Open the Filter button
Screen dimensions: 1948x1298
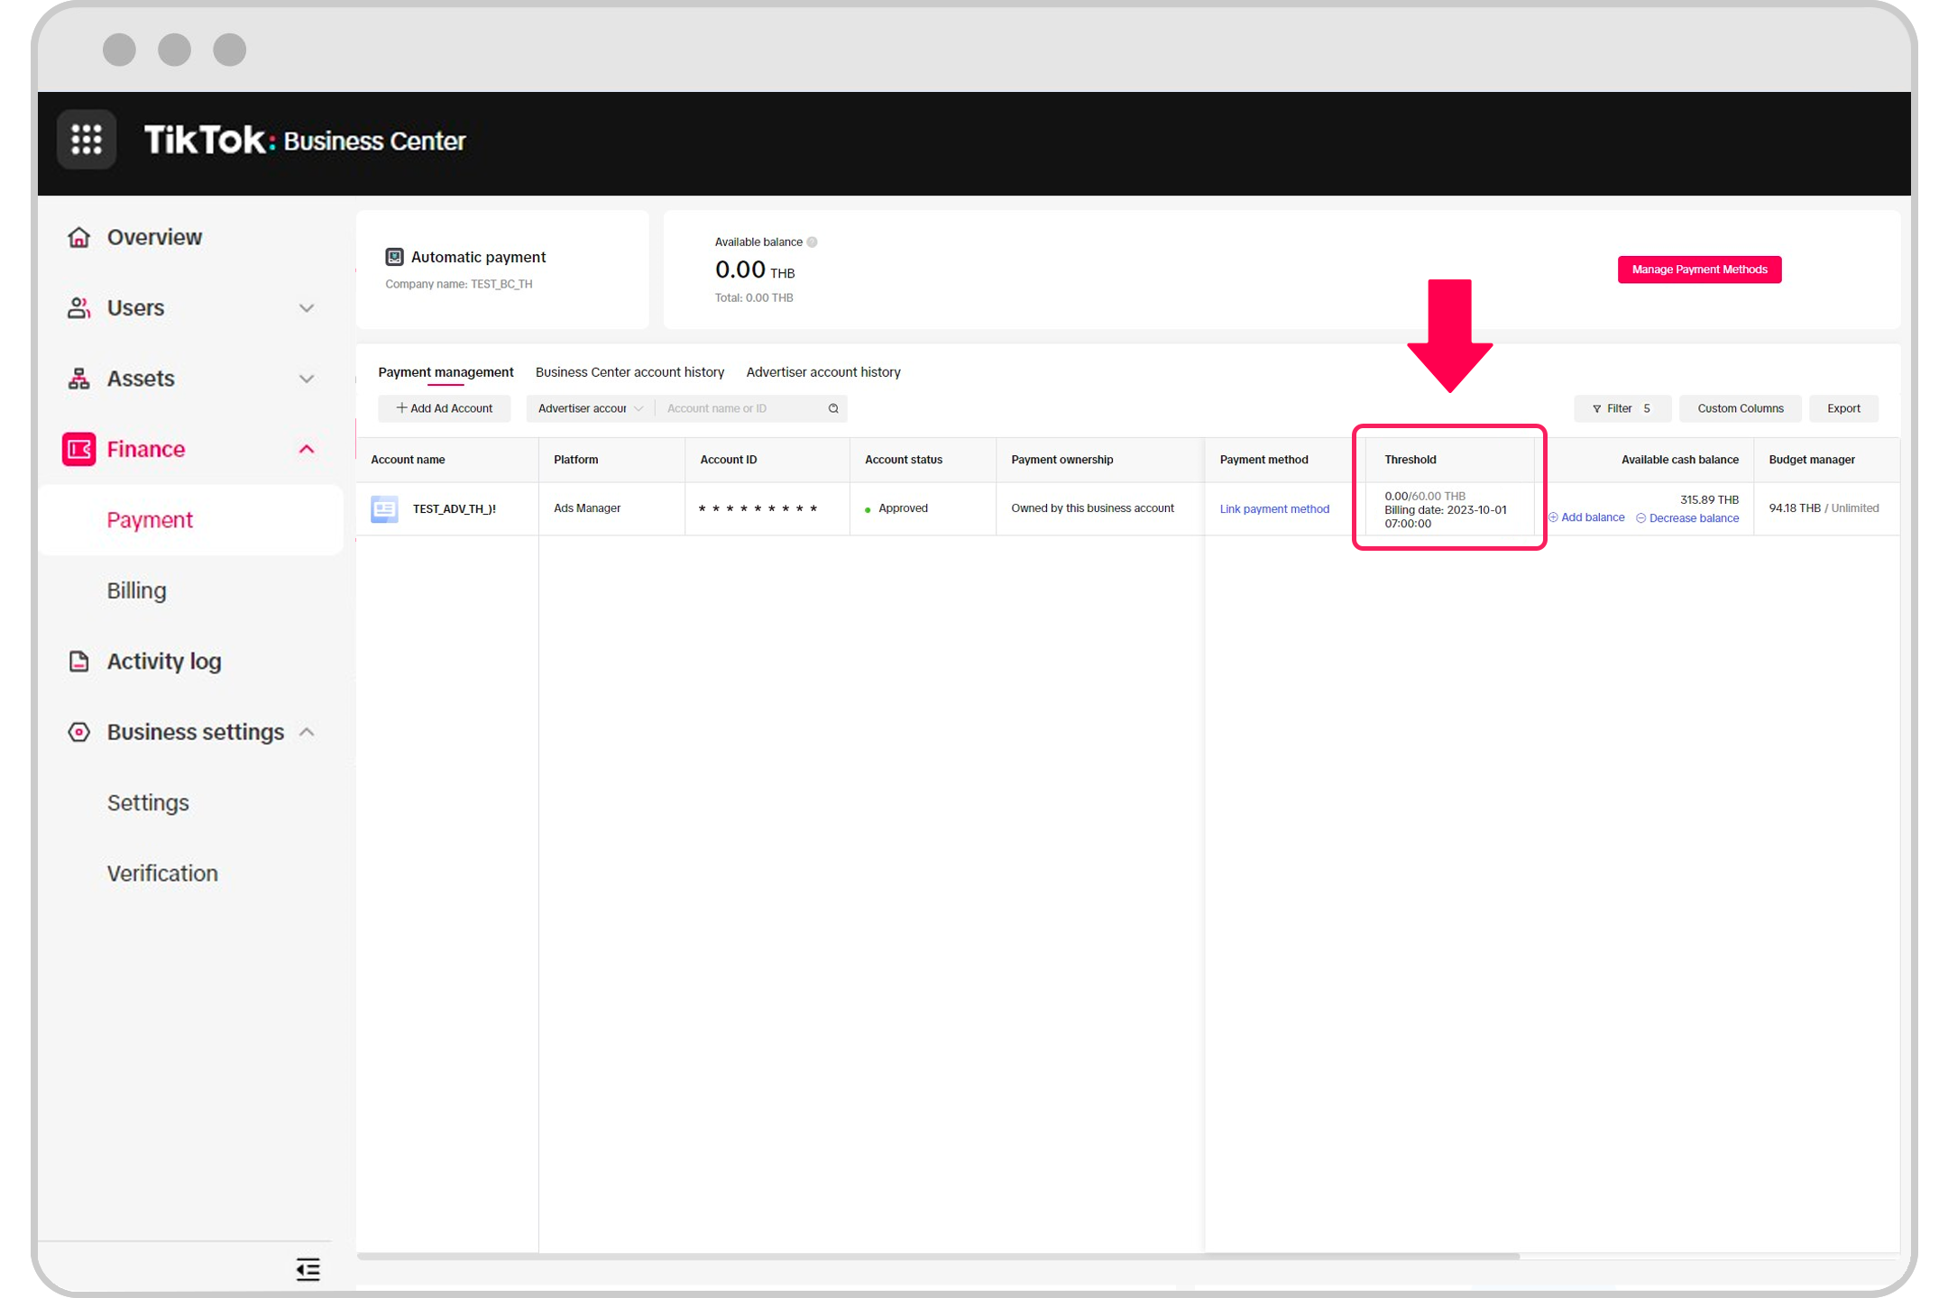click(x=1621, y=408)
